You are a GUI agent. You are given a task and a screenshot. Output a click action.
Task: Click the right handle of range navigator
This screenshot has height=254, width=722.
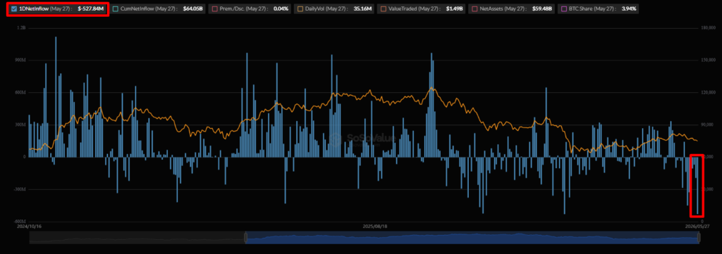point(699,237)
